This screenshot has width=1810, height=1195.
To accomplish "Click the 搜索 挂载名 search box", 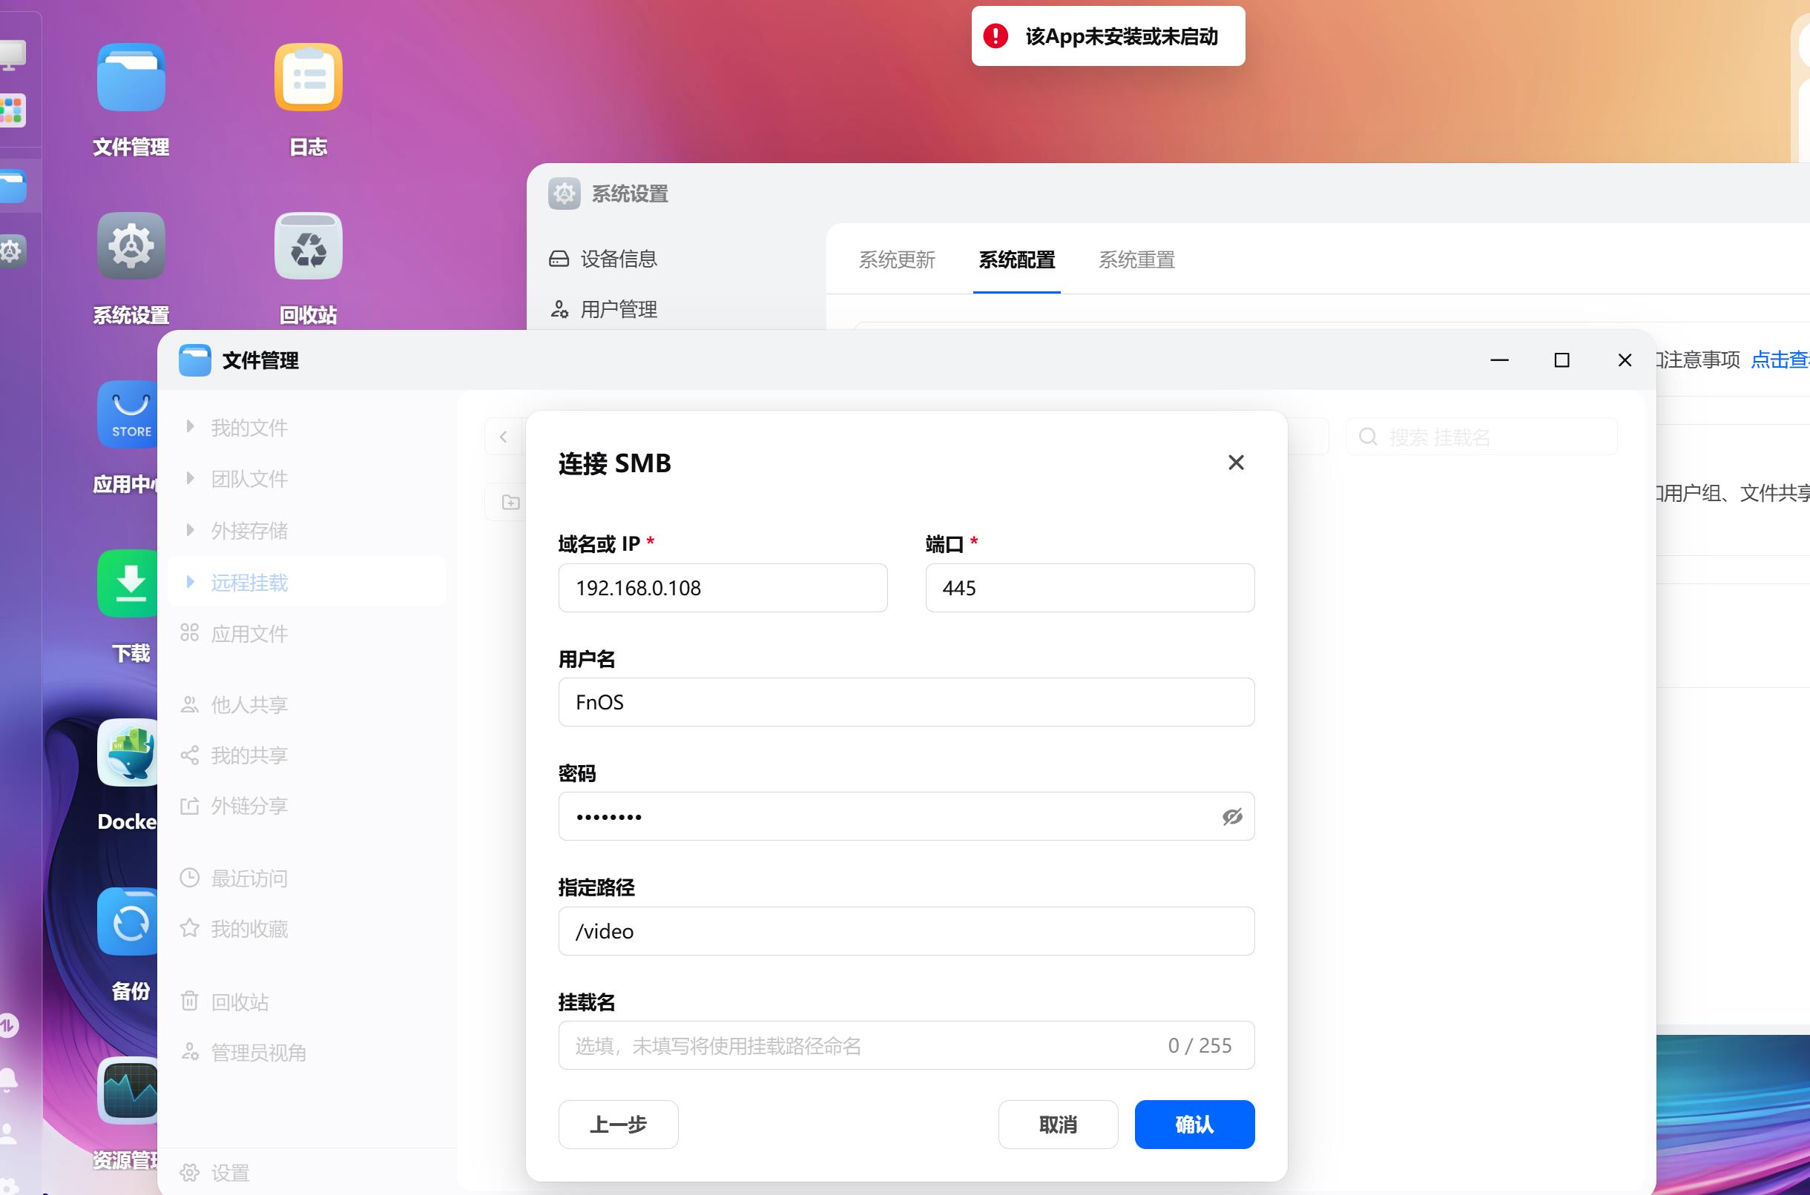I will click(1479, 436).
